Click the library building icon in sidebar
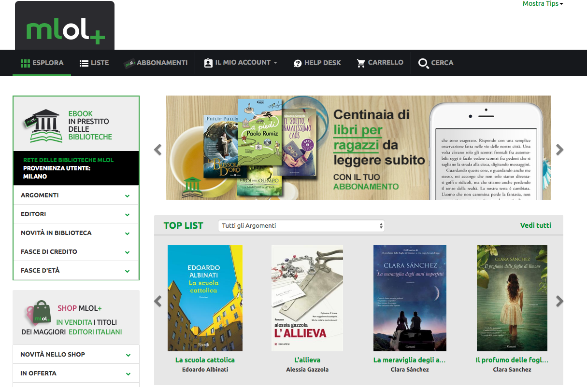587x387 pixels. tap(43, 126)
